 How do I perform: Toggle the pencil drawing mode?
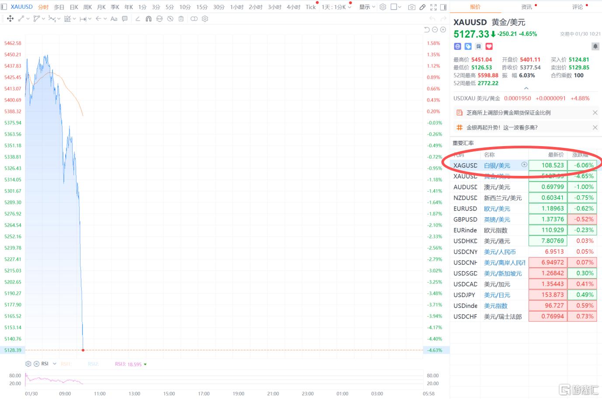422,7
